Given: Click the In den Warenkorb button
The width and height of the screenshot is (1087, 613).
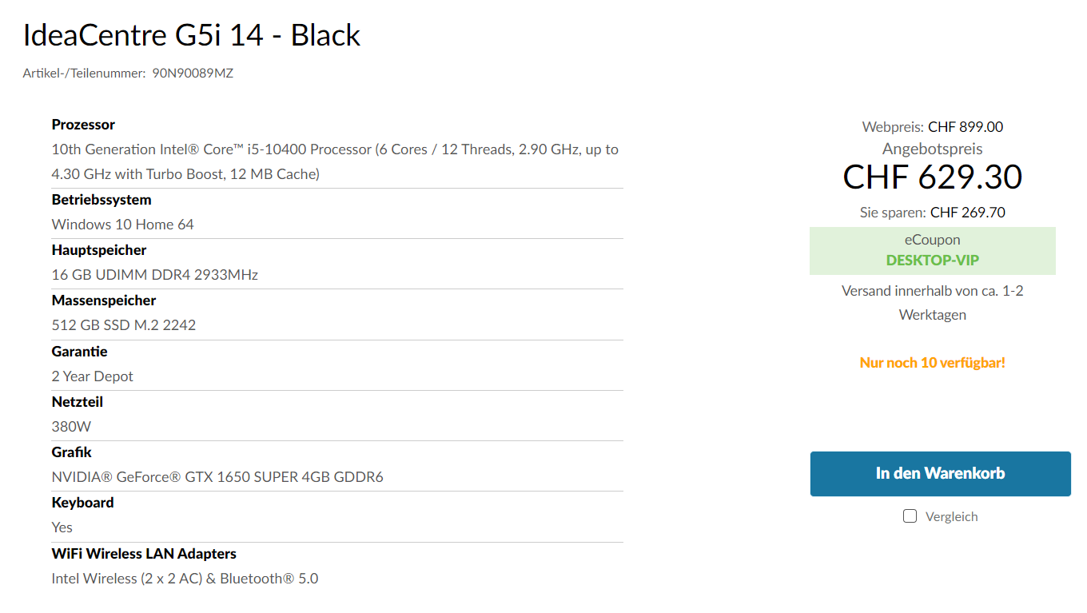Looking at the screenshot, I should coord(940,473).
